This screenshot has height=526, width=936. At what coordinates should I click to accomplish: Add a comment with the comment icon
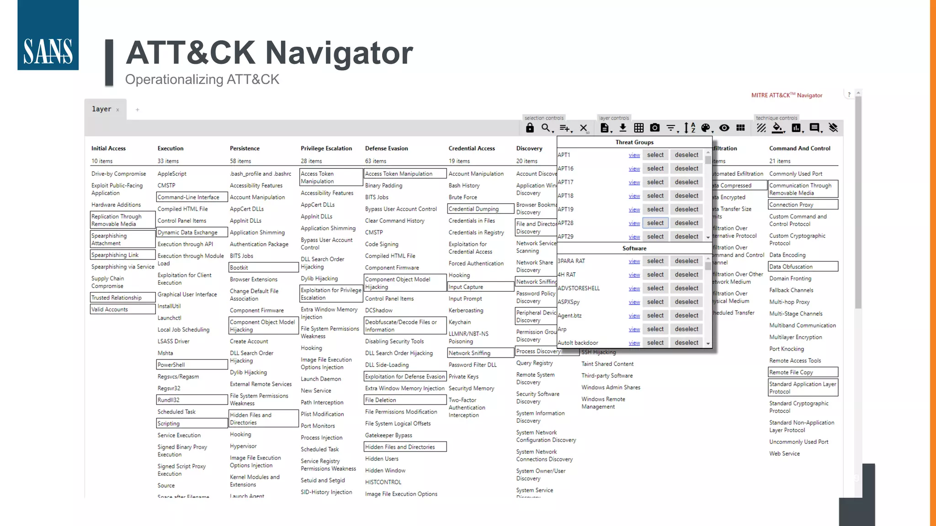pos(814,128)
